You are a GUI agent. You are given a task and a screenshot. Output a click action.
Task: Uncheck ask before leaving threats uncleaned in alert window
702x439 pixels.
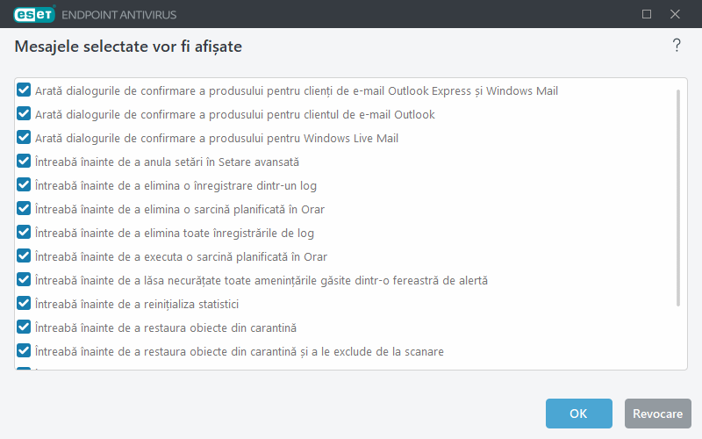pos(24,280)
